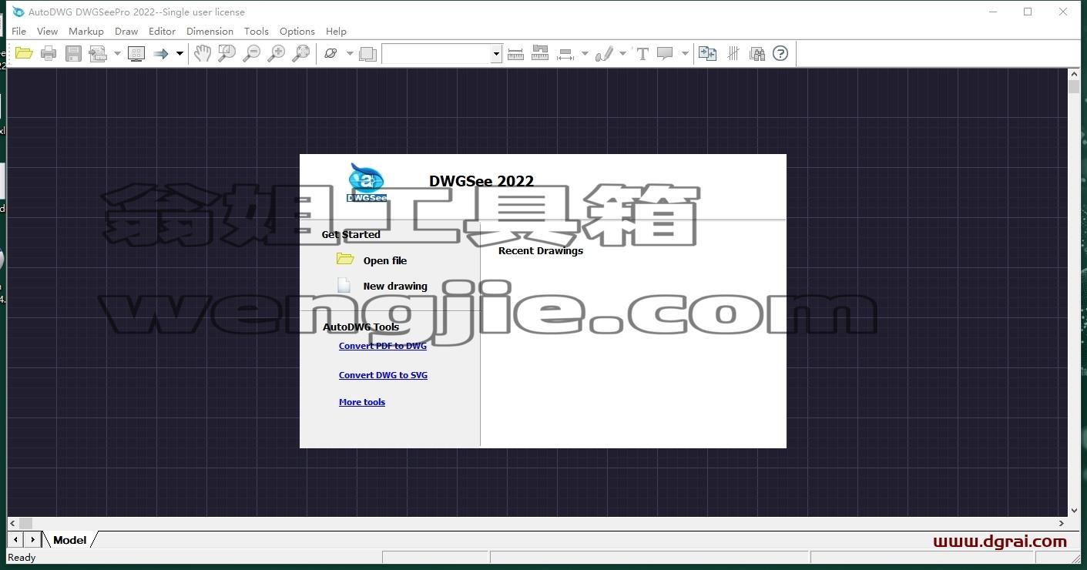This screenshot has height=570, width=1087.
Task: Expand the comment bubble dropdown arrow
Action: point(685,53)
